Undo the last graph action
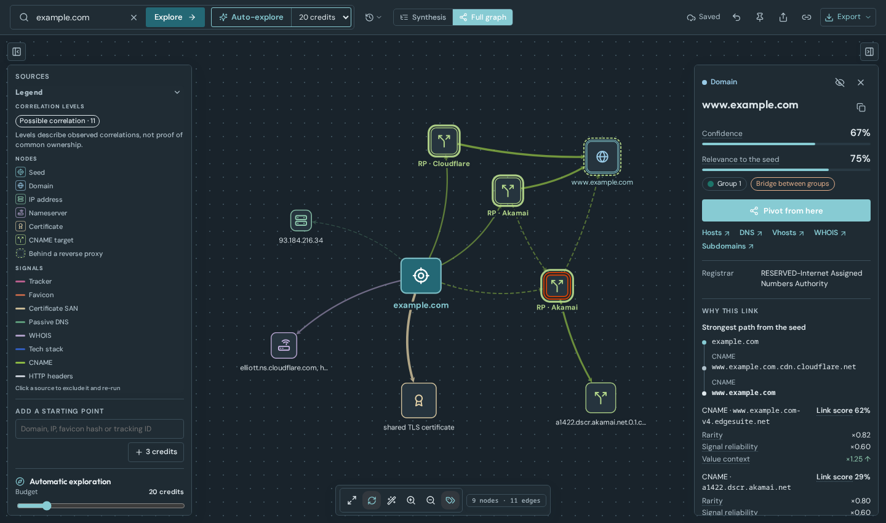The height and width of the screenshot is (523, 886). tap(736, 17)
